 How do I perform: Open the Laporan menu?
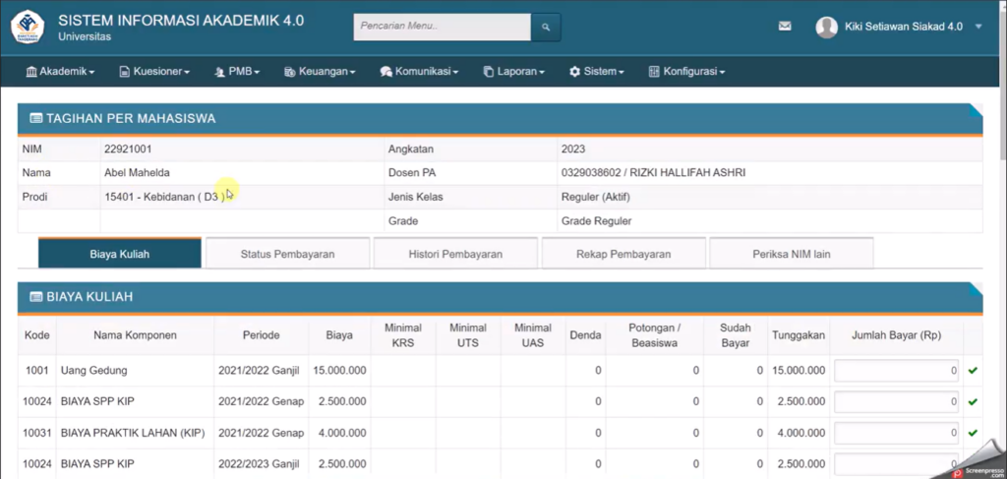tap(514, 72)
